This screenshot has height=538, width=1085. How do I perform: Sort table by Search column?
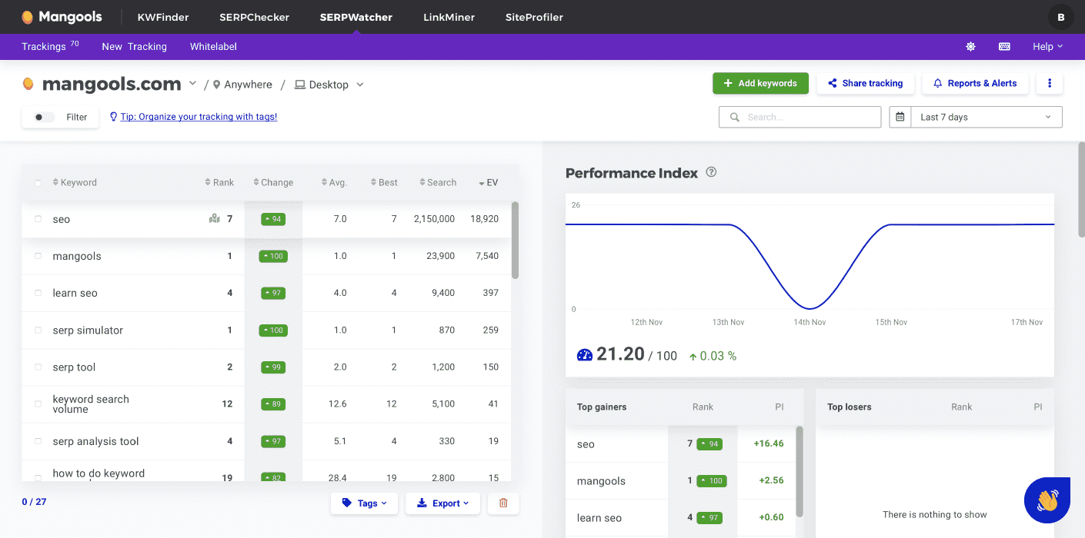438,183
